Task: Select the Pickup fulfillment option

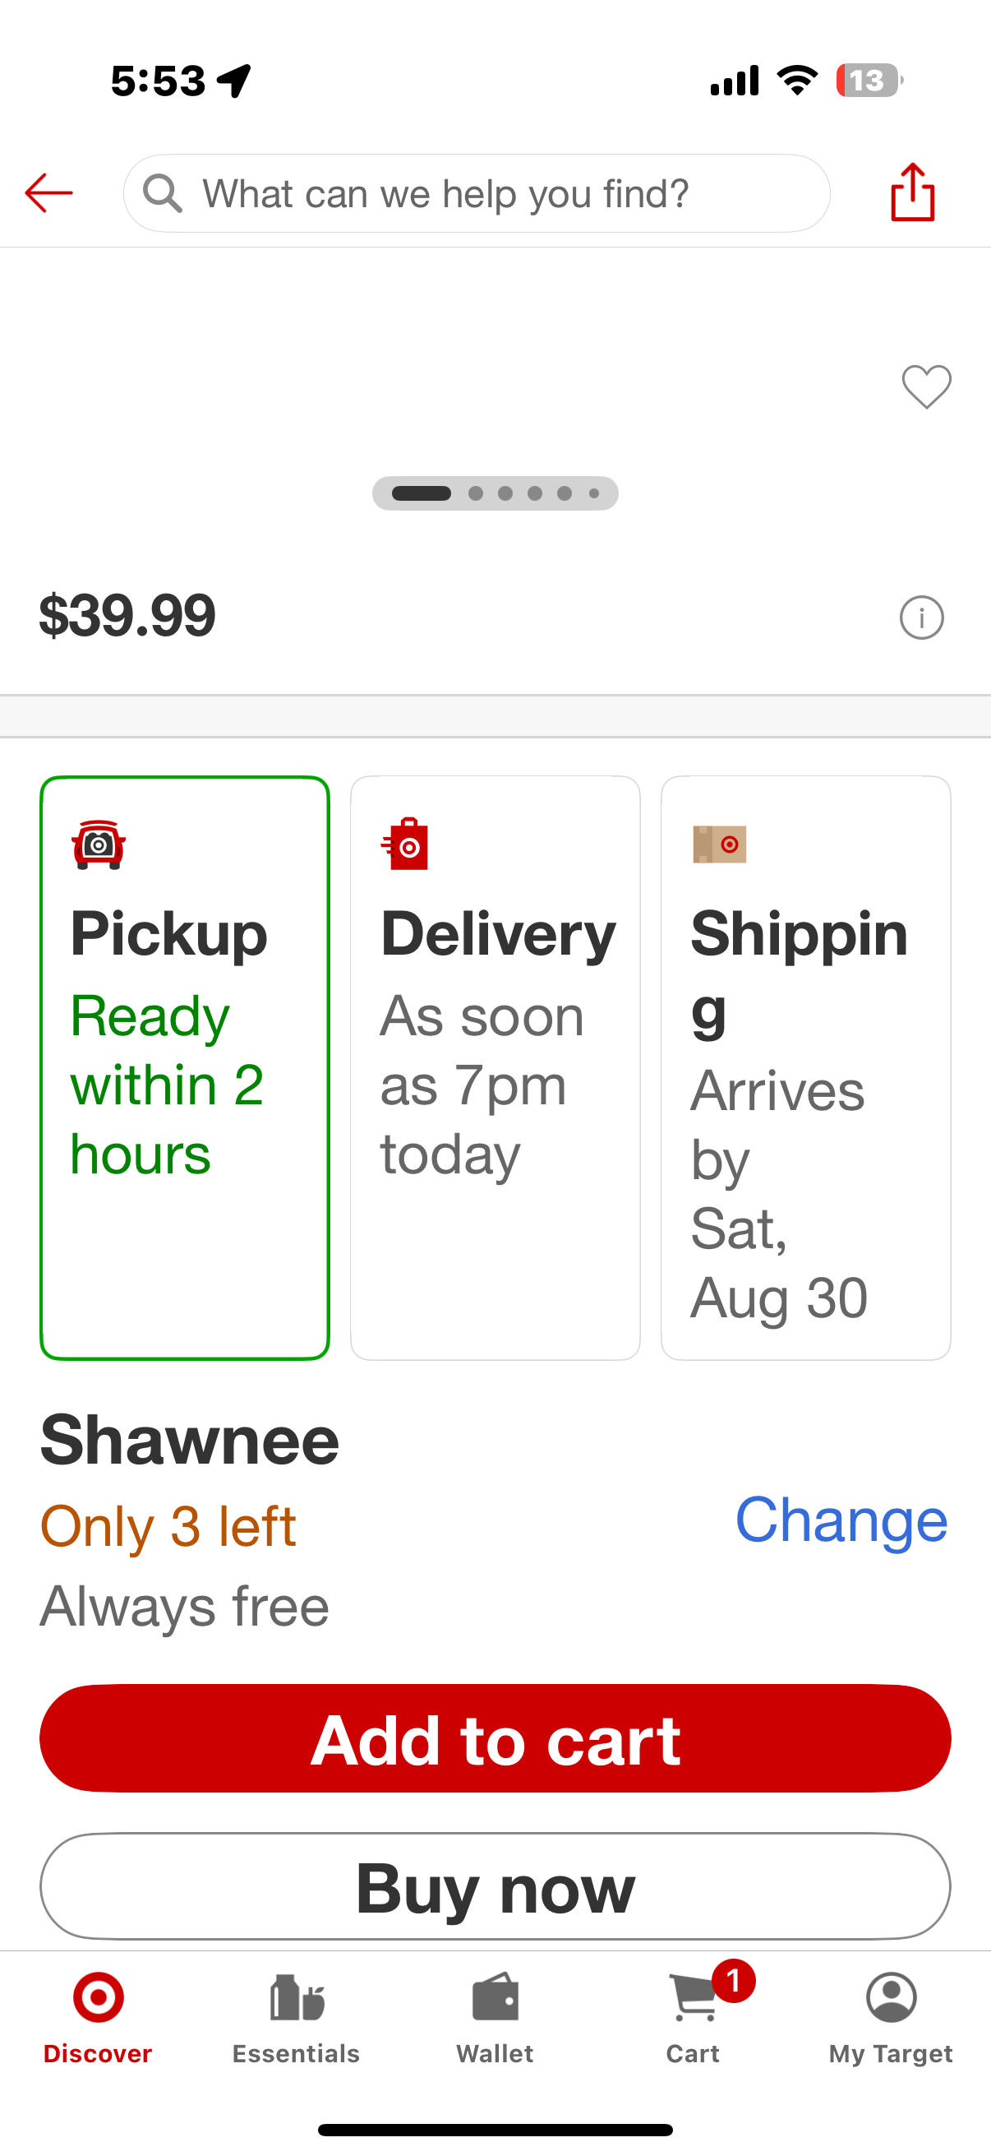Action: coord(185,1067)
